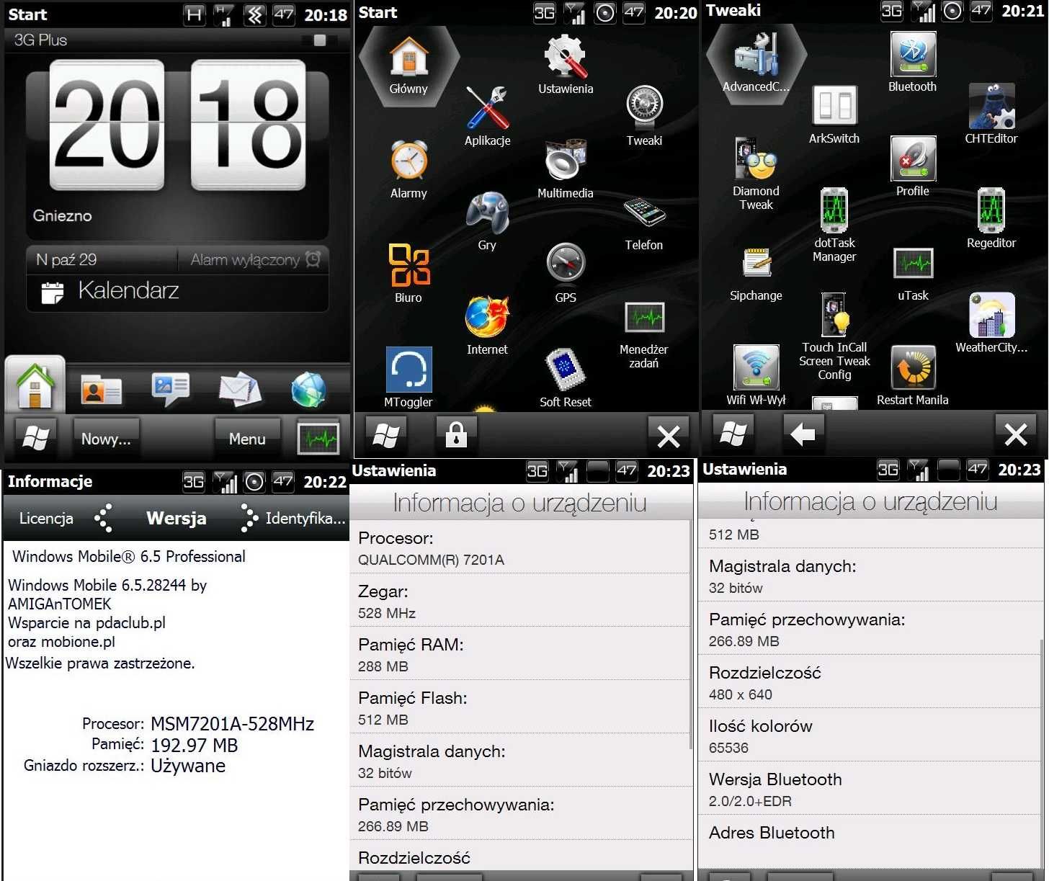Switch to the Licencja tab

tap(46, 519)
